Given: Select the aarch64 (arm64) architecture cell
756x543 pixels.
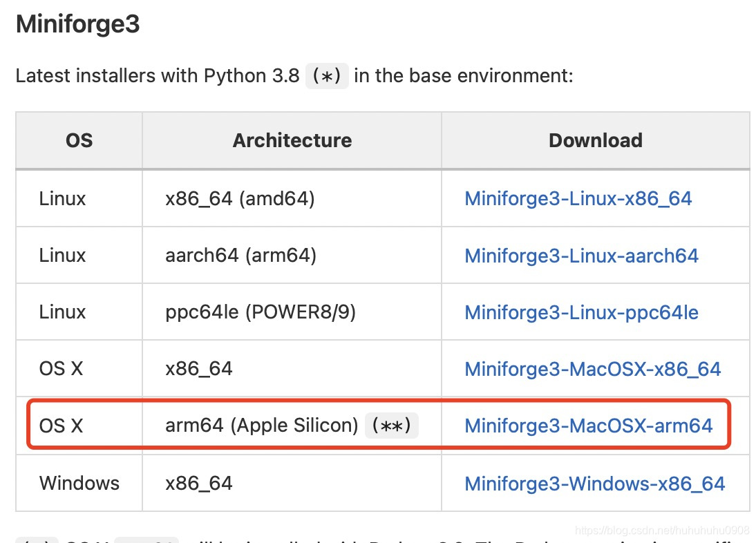Looking at the screenshot, I should point(240,256).
